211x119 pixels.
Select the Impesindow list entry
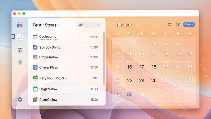(66, 57)
